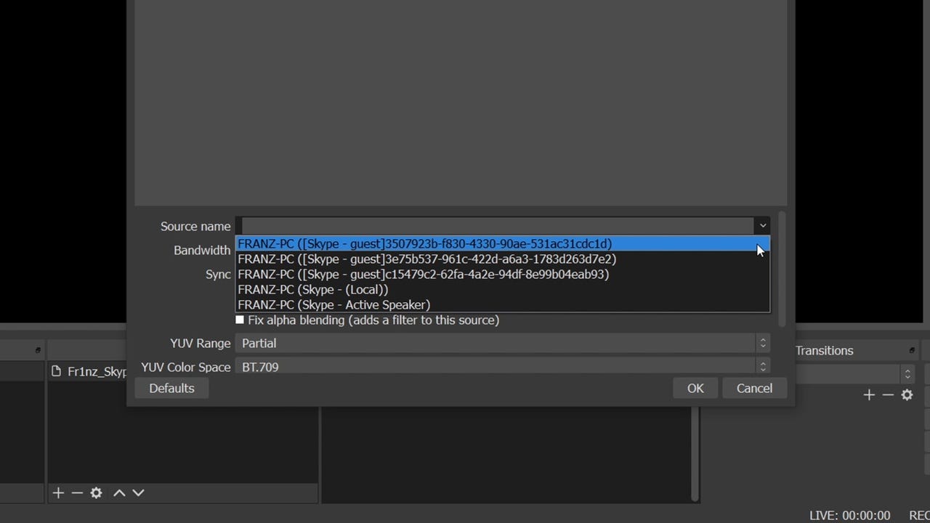Move source up with arrow icon
This screenshot has height=523, width=930.
tap(119, 492)
